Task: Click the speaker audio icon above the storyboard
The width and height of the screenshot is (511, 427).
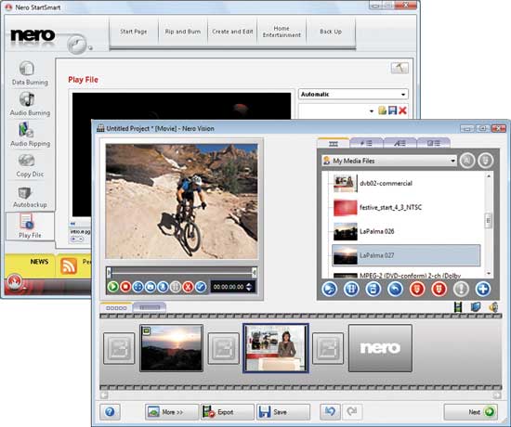Action: pyautogui.click(x=493, y=307)
